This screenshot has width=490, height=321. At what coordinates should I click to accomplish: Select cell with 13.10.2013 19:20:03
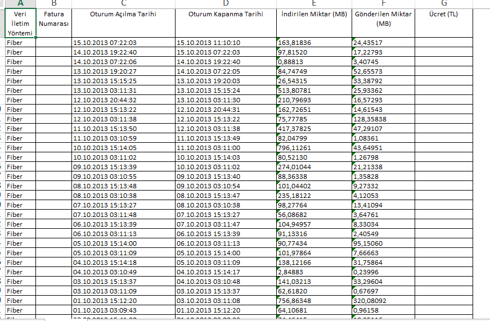(226, 81)
